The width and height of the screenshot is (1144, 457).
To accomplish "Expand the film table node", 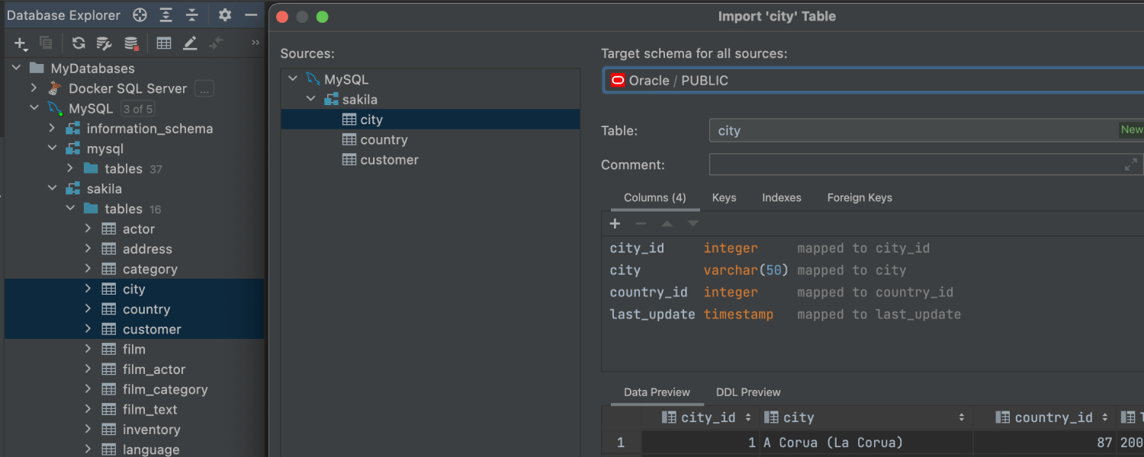I will 88,349.
